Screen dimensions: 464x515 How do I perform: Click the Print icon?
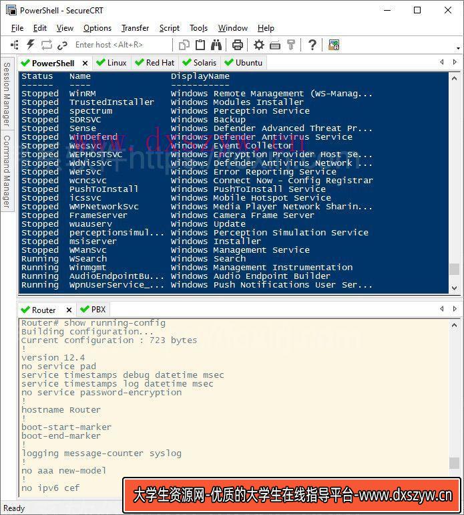[x=238, y=45]
